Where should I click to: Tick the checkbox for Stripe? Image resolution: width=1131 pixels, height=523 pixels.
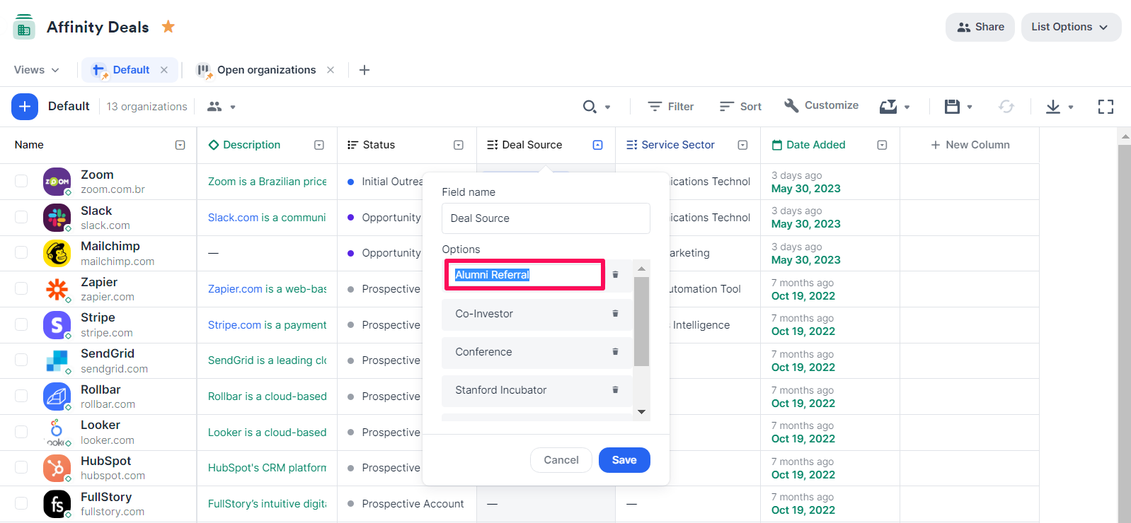click(x=21, y=324)
